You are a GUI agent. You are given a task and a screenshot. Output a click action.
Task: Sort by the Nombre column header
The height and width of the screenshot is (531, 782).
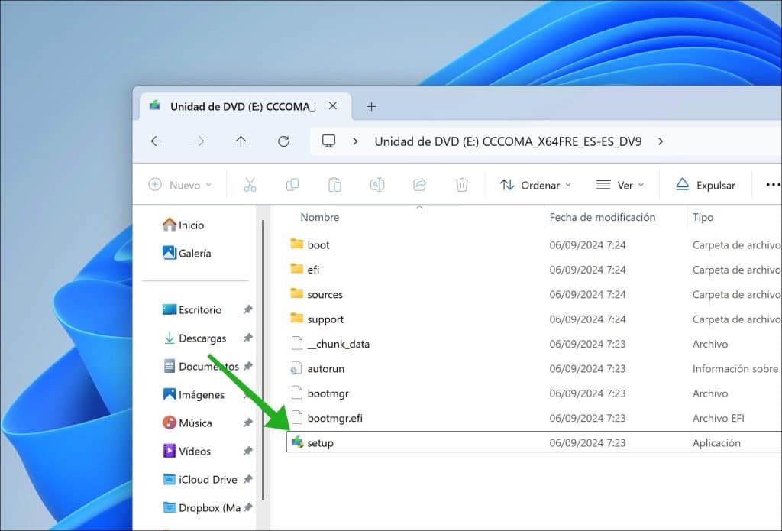[320, 217]
